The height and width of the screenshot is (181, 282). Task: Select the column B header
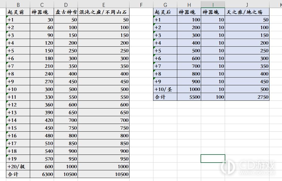point(18,5)
